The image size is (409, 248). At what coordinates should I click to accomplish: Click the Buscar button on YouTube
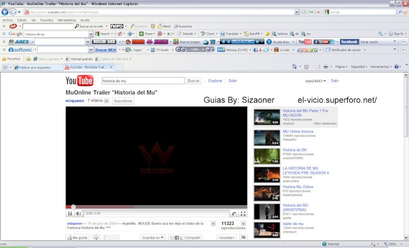click(194, 81)
